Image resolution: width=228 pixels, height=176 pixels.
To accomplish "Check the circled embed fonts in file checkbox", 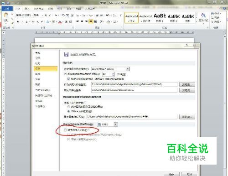I will [x=65, y=130].
